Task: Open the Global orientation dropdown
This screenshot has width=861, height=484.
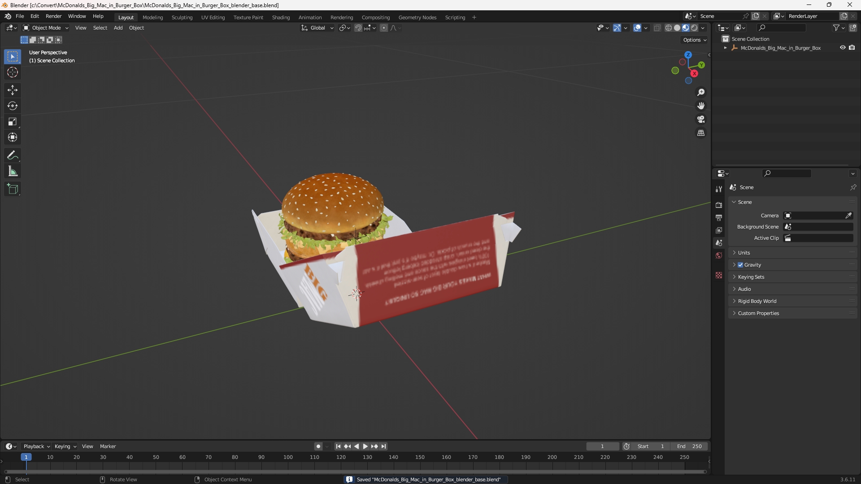Action: 317,28
